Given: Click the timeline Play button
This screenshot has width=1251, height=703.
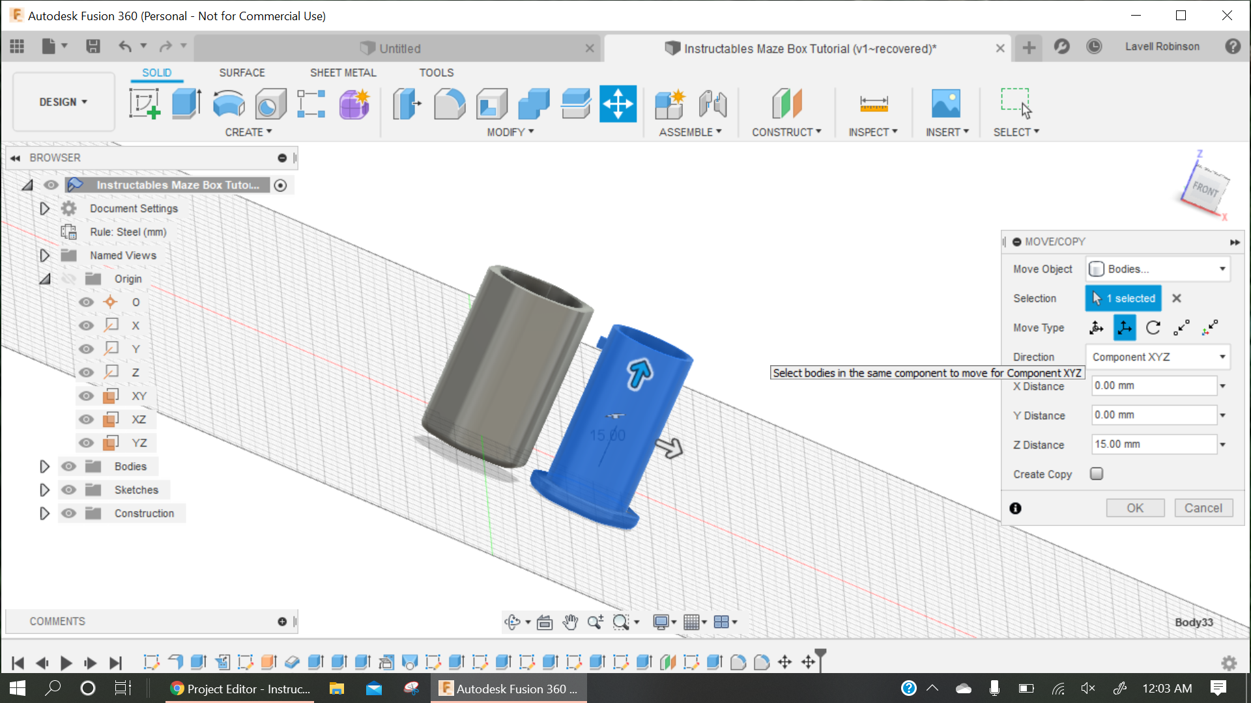Looking at the screenshot, I should tap(66, 663).
